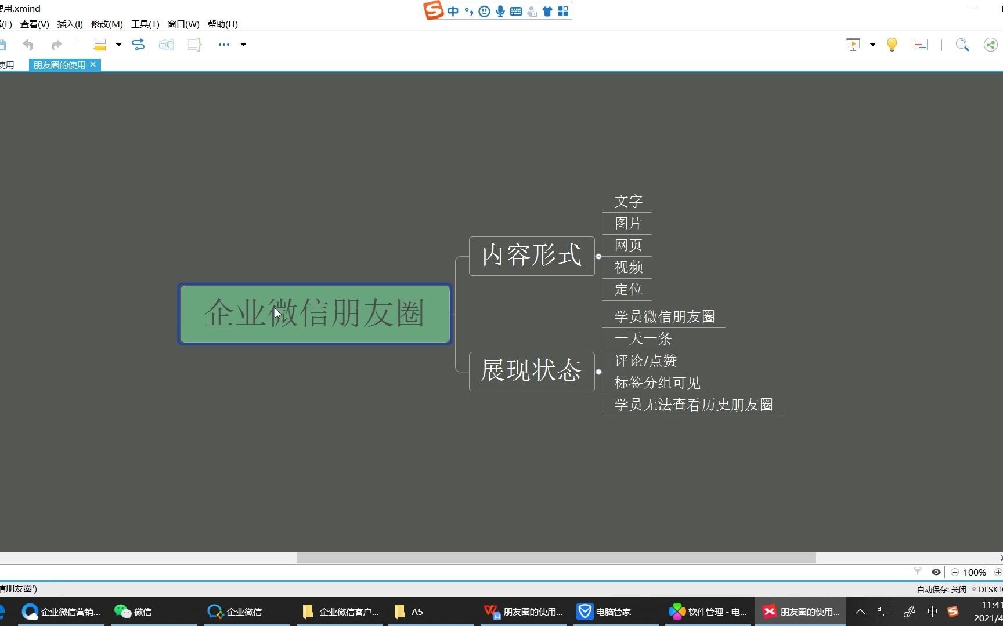Open the presentation mode dropdown arrow
Screen dimensions: 1003x626
(872, 45)
